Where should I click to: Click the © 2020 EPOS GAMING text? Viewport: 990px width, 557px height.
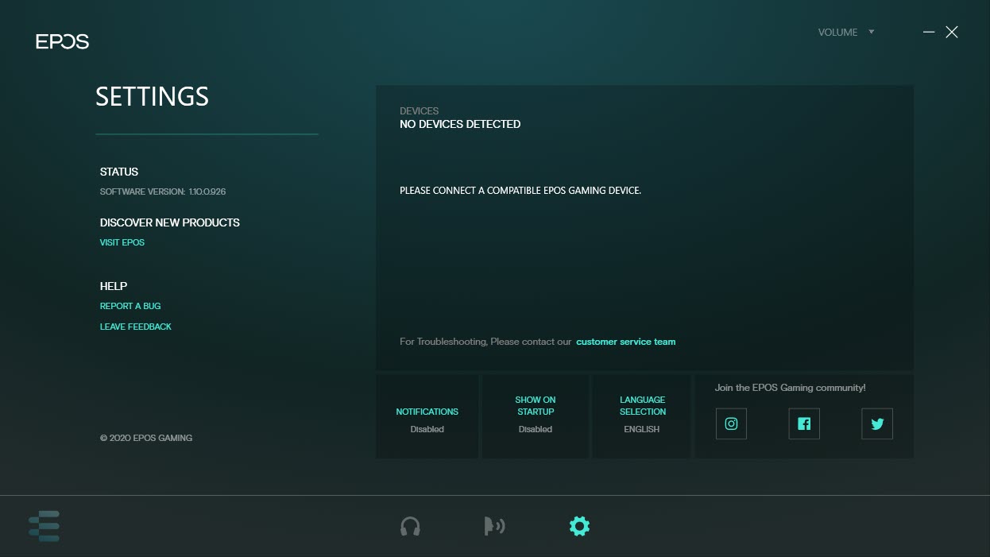pos(146,438)
